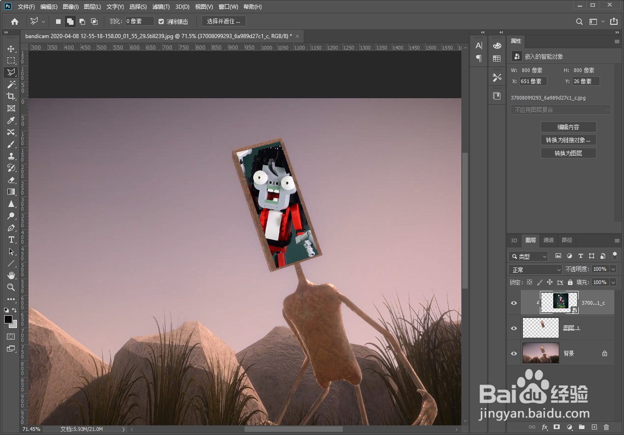Hide the 图层 1 layer
Screen dimensions: 624x435
514,328
